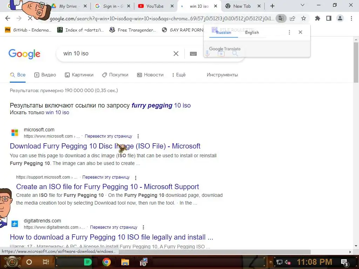This screenshot has width=359, height=269.
Task: Click the vertical page scrollbar thumb
Action: coord(356,62)
